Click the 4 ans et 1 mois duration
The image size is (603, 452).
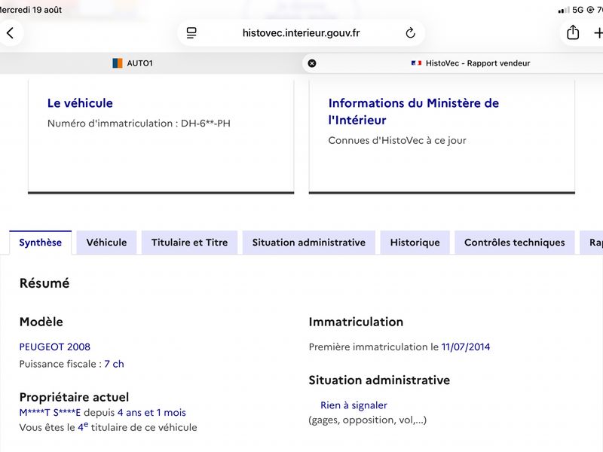(x=152, y=413)
